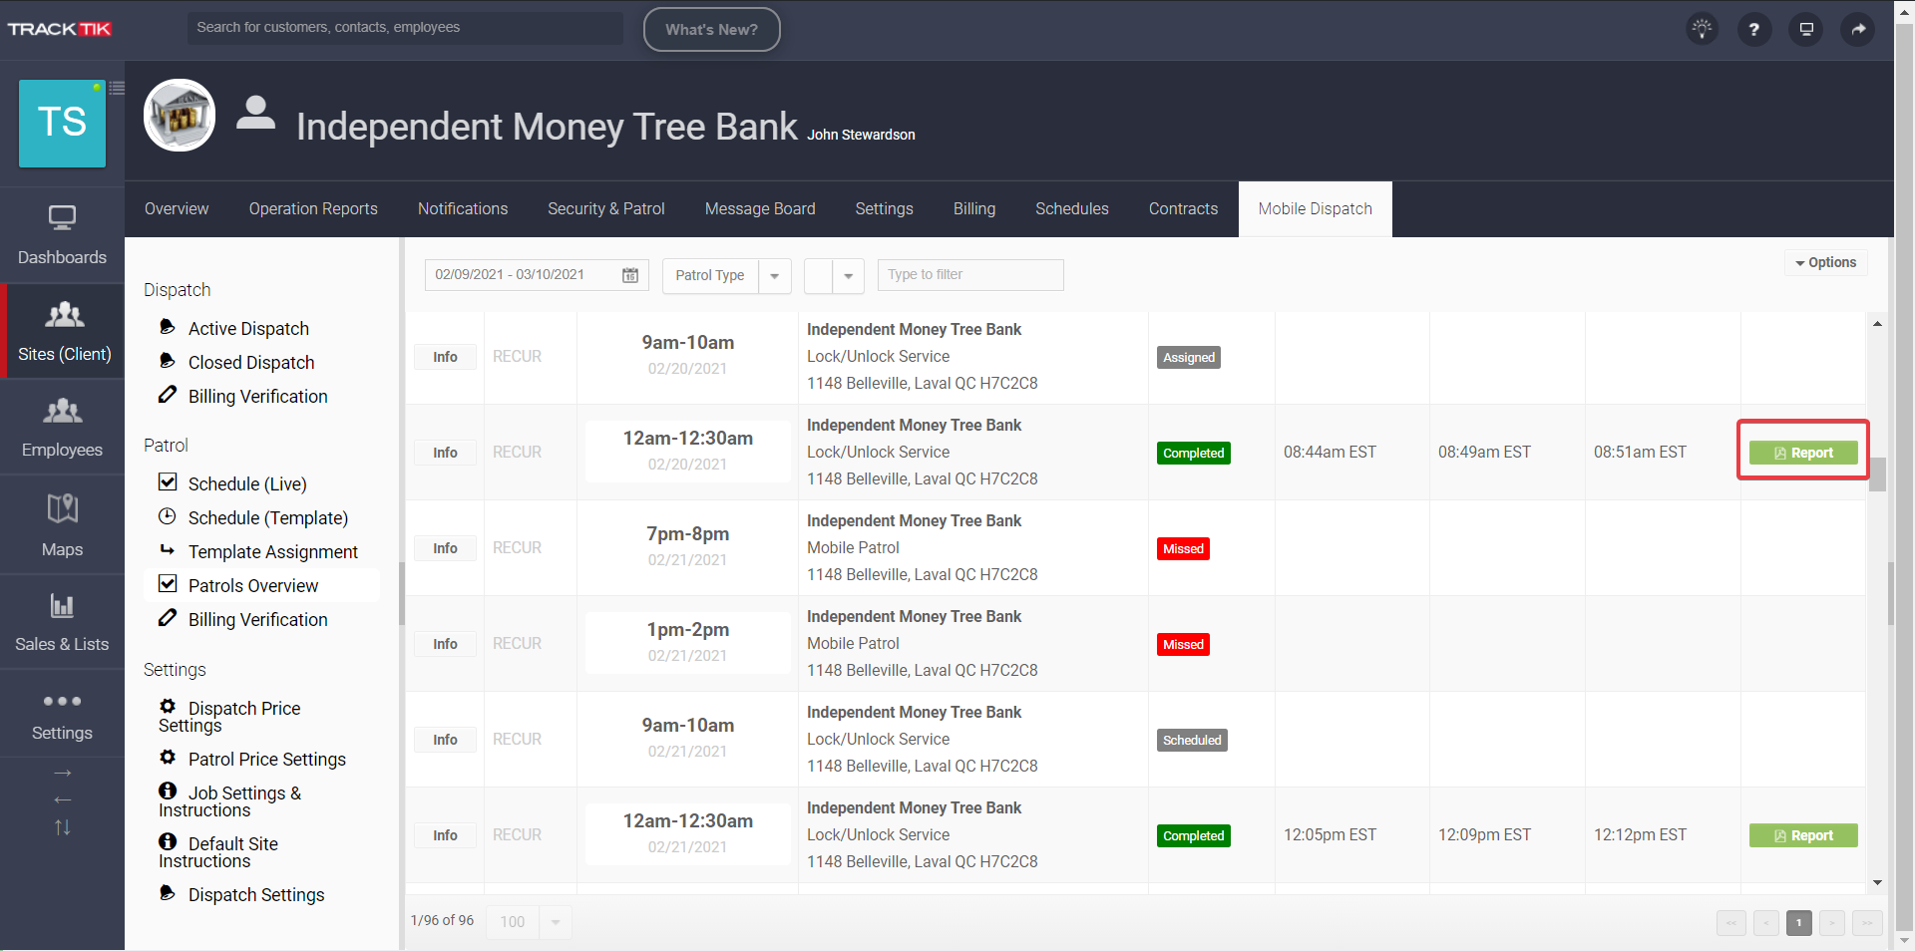This screenshot has height=951, width=1915.
Task: Open the Sites (Client) sidebar icon
Action: click(62, 329)
